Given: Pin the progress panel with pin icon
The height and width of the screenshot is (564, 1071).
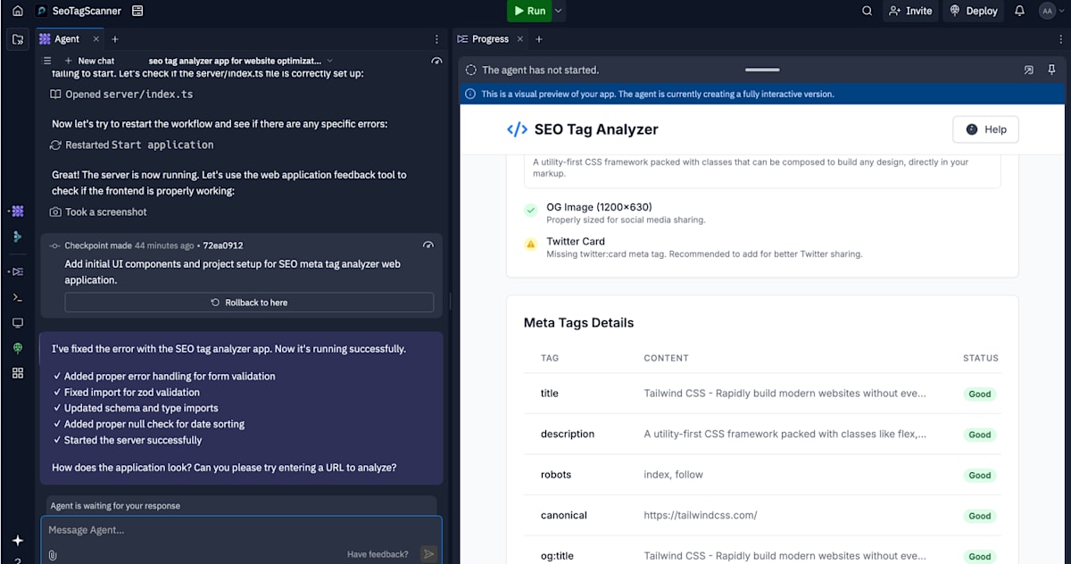Looking at the screenshot, I should 1051,70.
